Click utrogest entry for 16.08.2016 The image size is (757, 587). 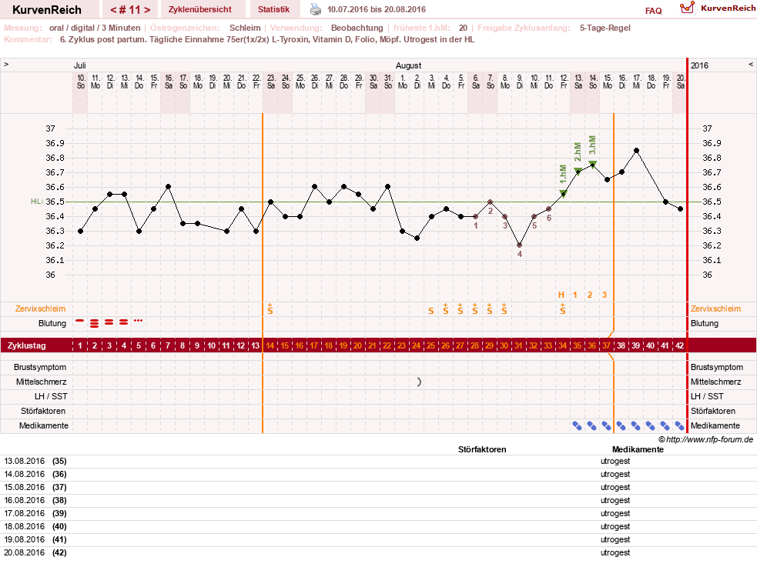point(615,500)
